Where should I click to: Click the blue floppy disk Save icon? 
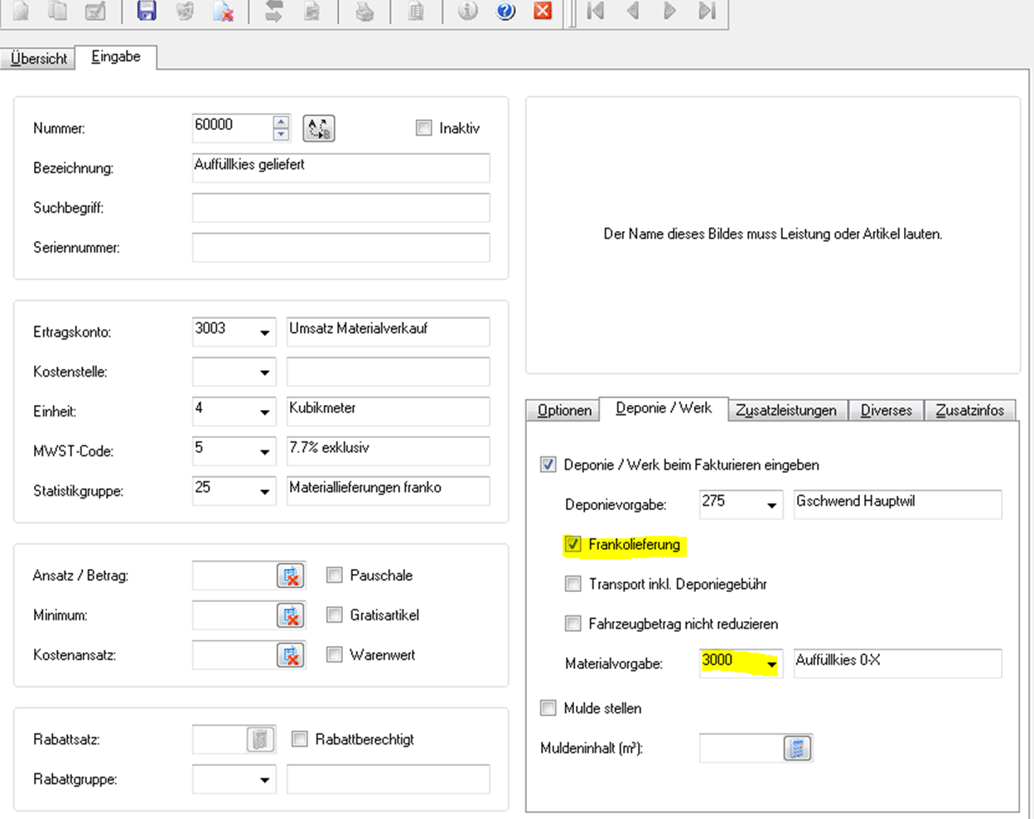click(x=147, y=11)
